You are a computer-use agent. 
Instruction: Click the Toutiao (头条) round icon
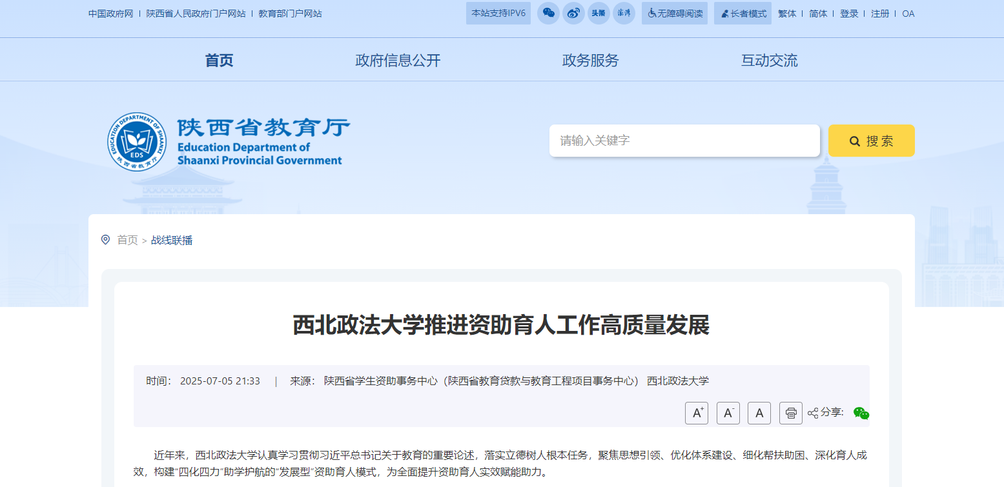[599, 14]
